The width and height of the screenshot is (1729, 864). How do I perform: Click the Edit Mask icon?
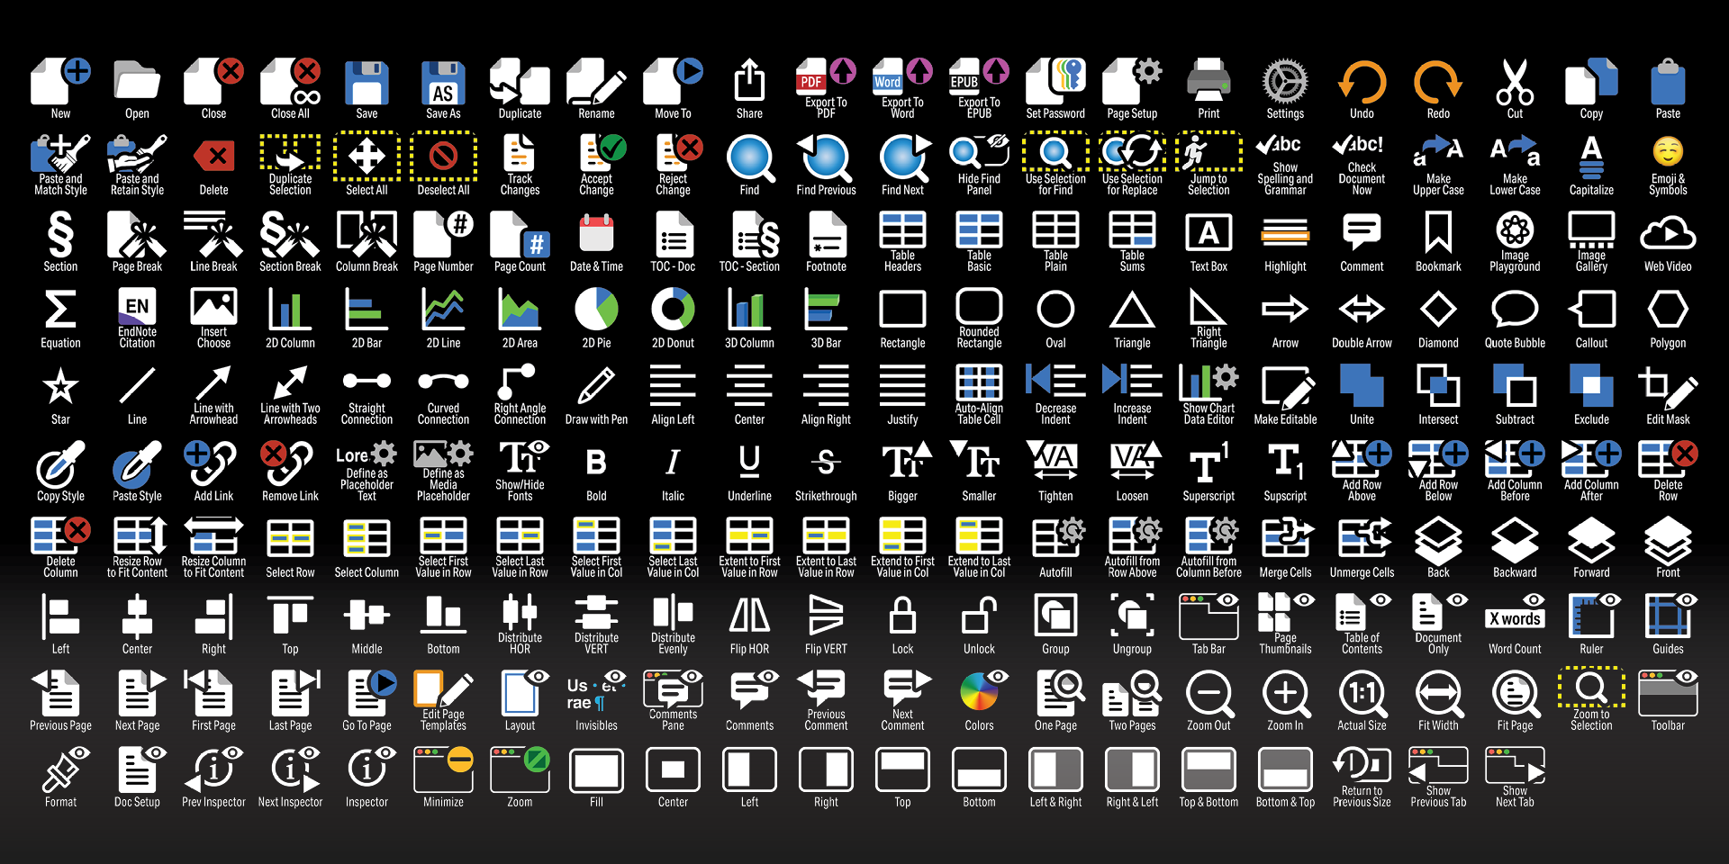(x=1668, y=386)
